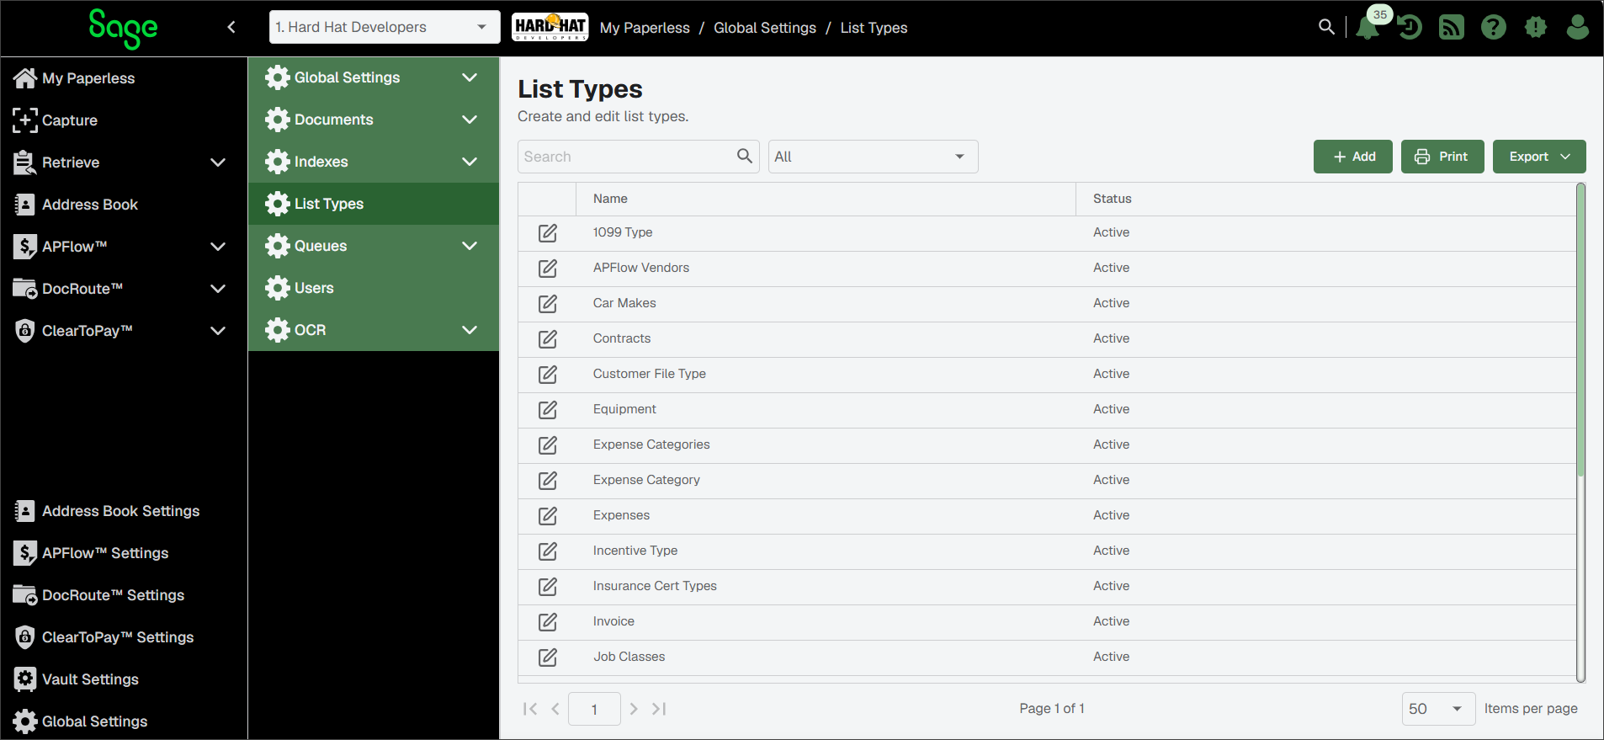
Task: Click the Print button
Action: pyautogui.click(x=1442, y=157)
